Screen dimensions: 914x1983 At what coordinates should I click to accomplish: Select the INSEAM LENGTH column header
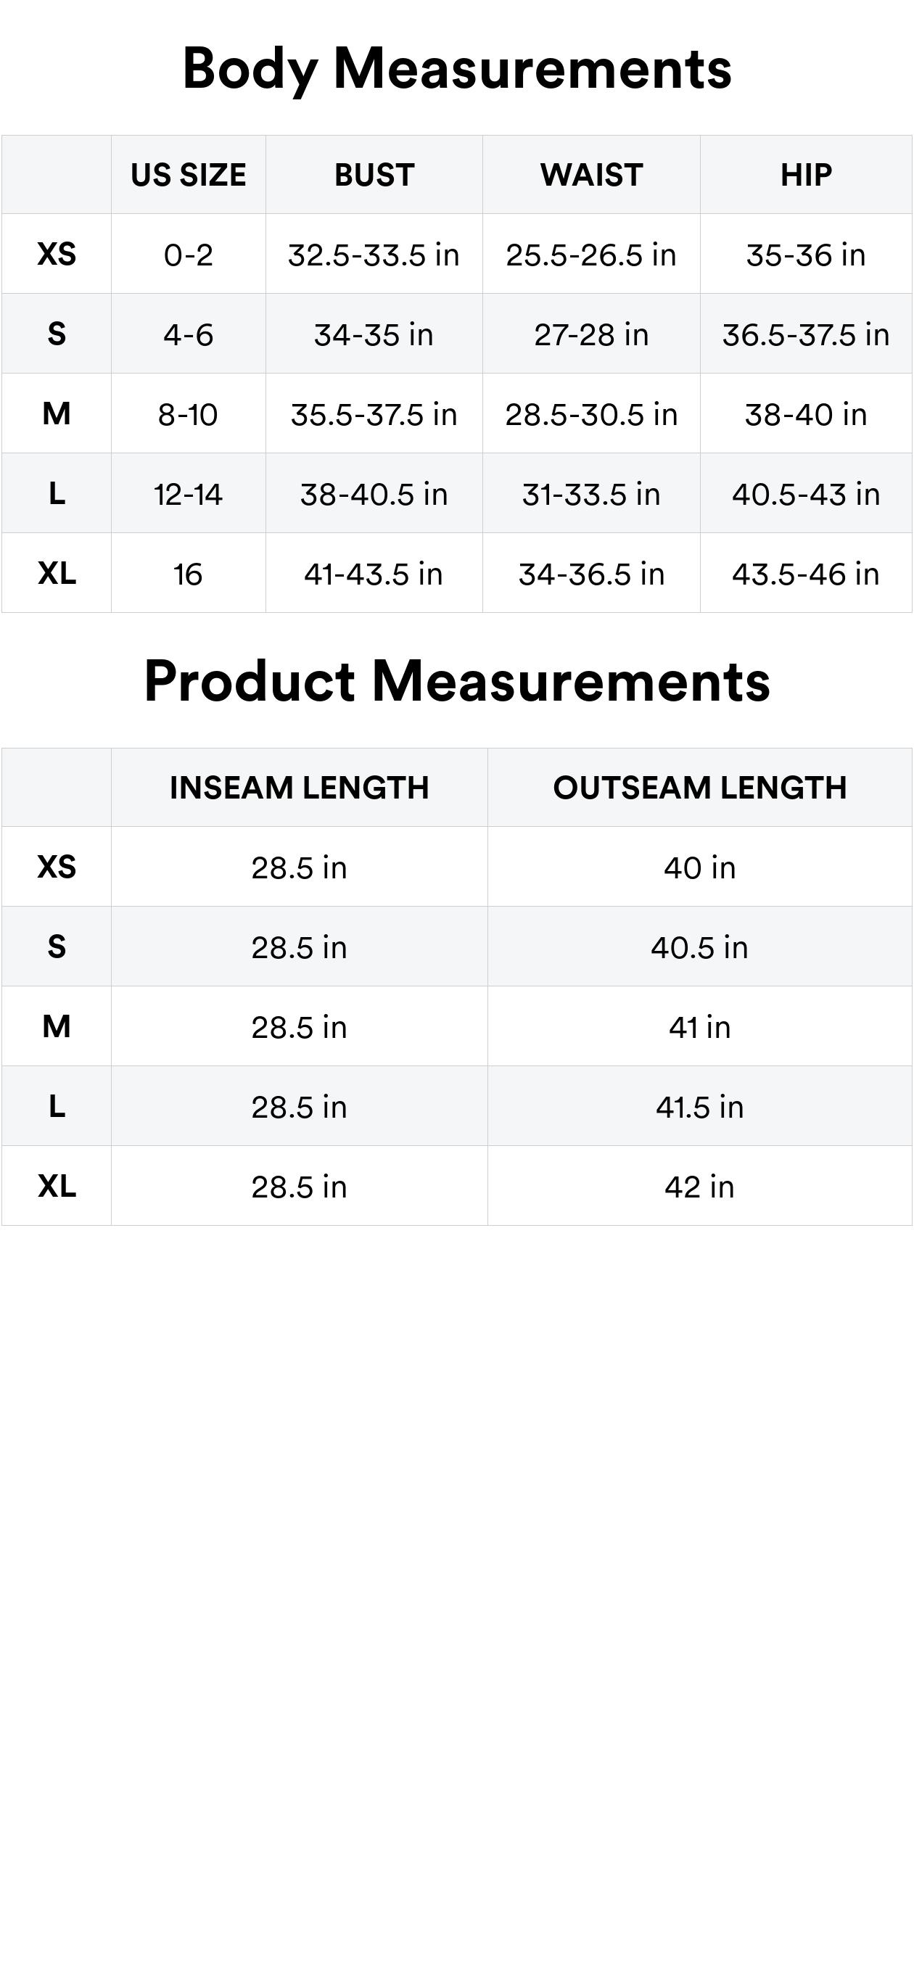pos(299,788)
